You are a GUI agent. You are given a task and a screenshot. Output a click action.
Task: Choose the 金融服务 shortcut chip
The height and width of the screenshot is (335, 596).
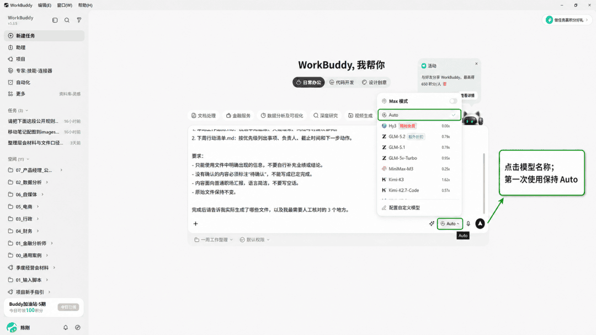click(238, 116)
